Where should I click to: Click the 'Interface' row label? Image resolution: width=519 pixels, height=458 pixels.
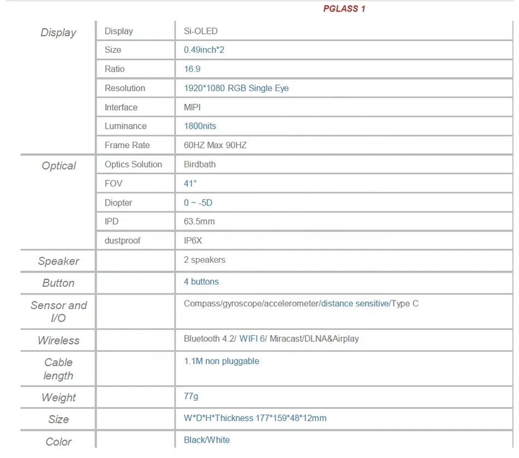pyautogui.click(x=121, y=107)
